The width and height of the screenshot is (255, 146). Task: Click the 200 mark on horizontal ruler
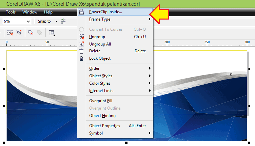[167, 42]
